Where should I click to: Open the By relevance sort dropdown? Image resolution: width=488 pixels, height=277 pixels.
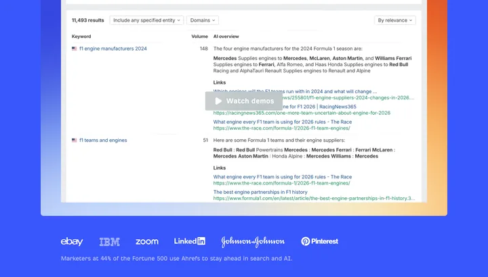pos(395,20)
